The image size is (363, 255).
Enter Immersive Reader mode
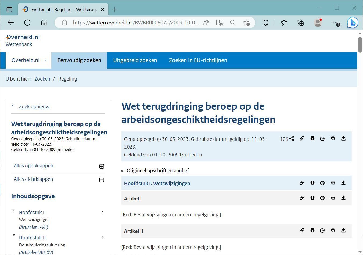pyautogui.click(x=220, y=23)
